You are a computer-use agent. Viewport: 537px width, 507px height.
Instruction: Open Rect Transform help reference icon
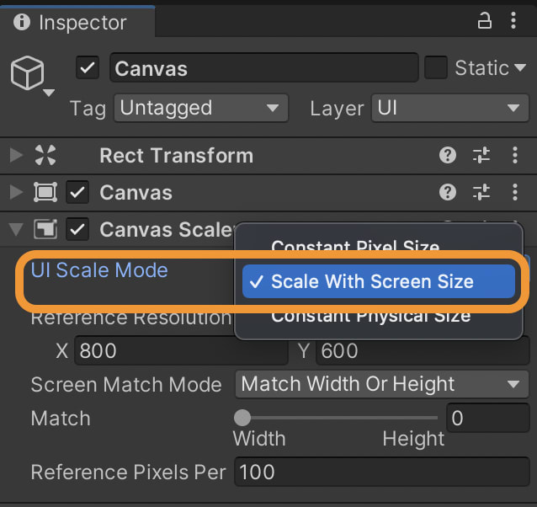[x=447, y=156]
